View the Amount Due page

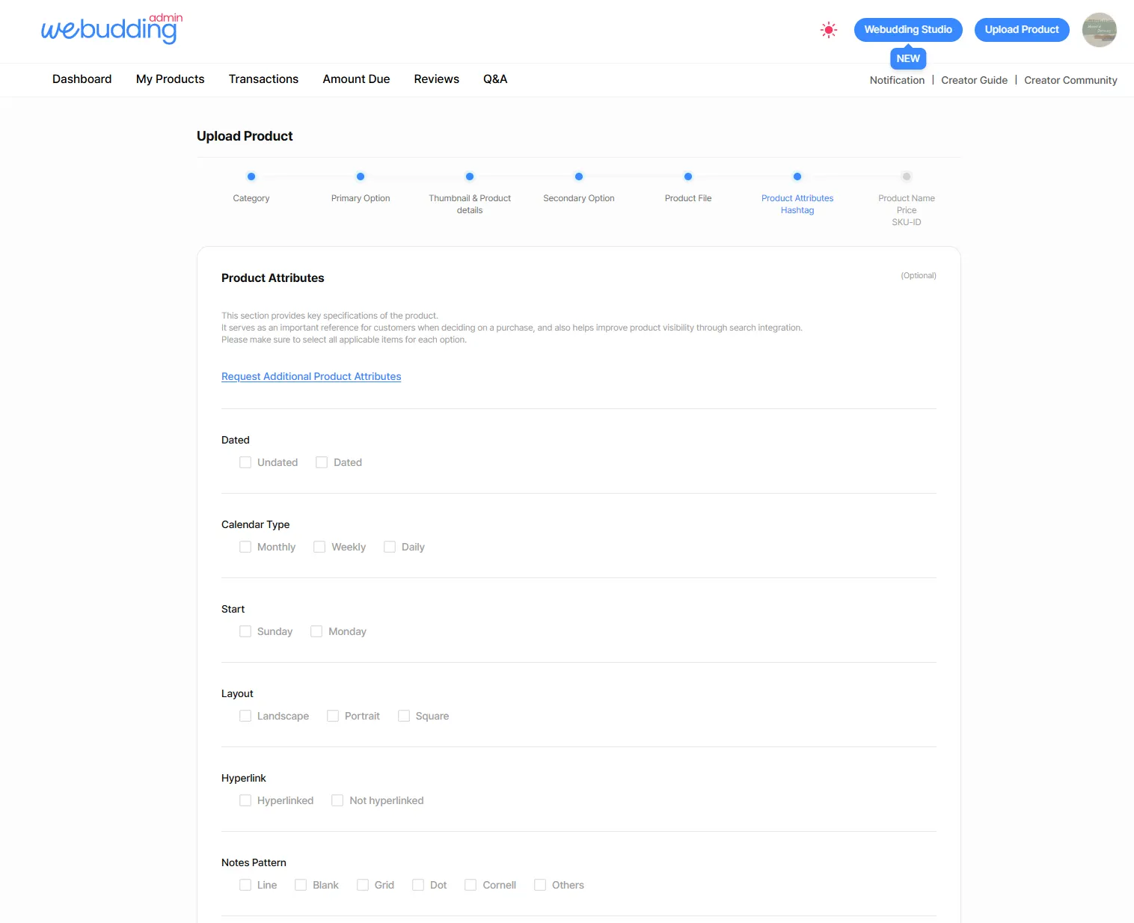point(356,79)
